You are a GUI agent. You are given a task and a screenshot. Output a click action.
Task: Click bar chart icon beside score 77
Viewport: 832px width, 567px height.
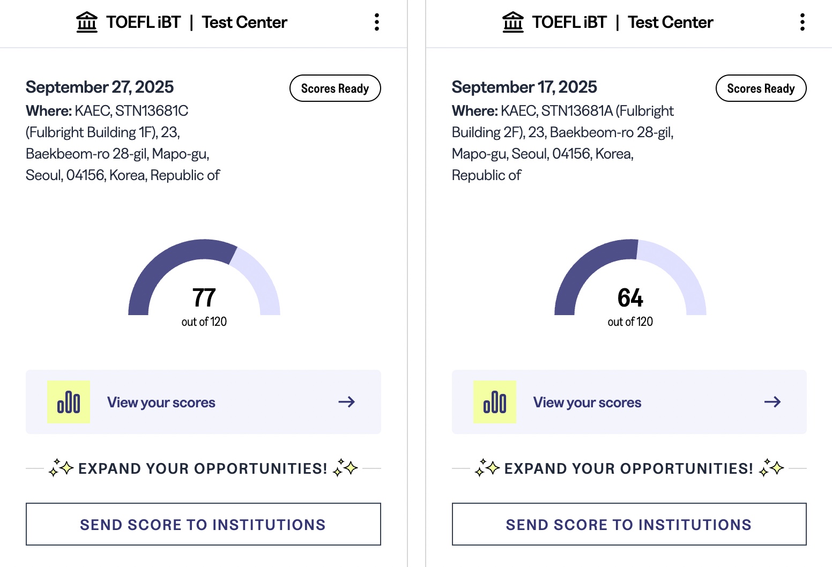point(69,402)
